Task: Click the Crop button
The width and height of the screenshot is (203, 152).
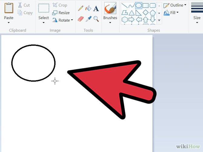Action: coord(60,5)
